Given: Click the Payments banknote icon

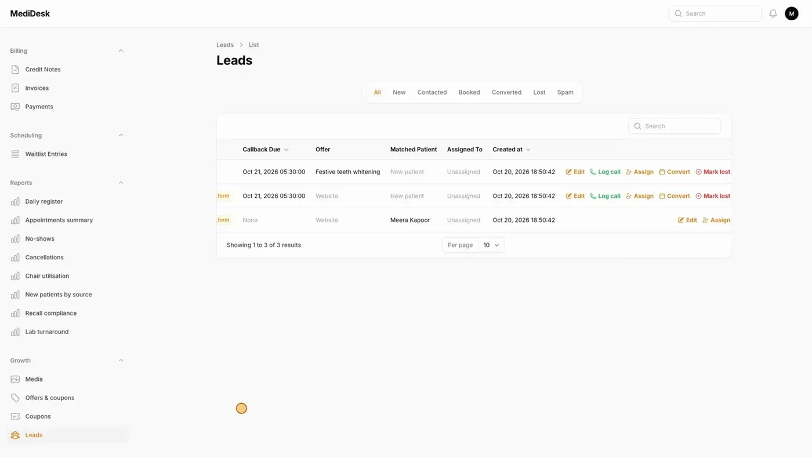Looking at the screenshot, I should (15, 107).
